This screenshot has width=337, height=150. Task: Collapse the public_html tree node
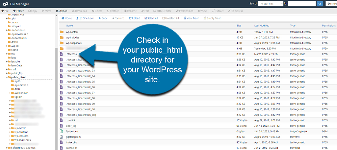[7, 77]
